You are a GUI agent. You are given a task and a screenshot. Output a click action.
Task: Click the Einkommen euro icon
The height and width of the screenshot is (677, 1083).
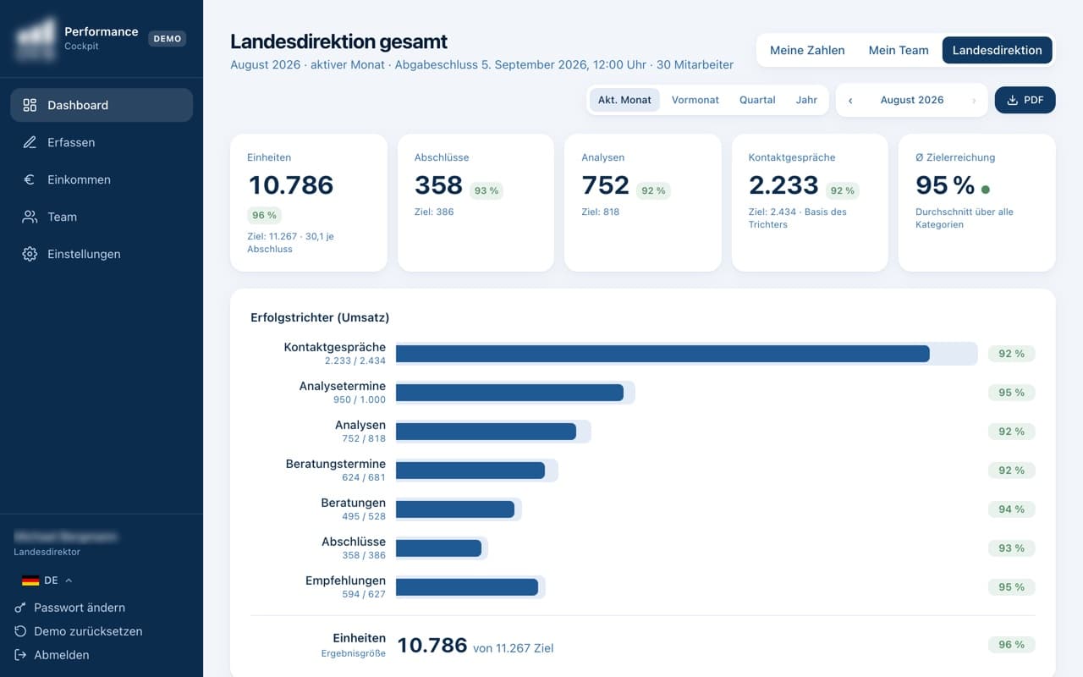[30, 179]
